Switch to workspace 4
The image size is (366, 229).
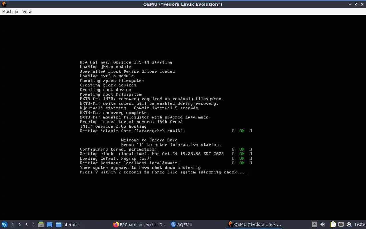(x=33, y=225)
